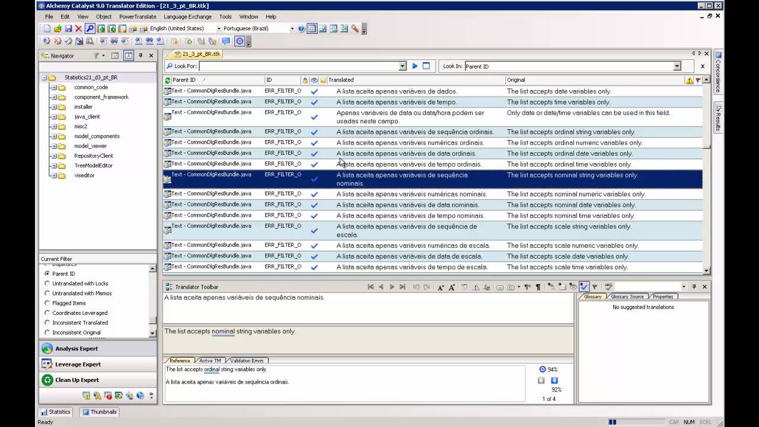Expand the component_framework folder node
This screenshot has height=427, width=759.
(x=54, y=97)
